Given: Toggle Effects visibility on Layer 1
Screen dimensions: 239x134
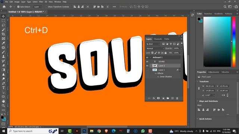Looking at the screenshot, I should (x=156, y=73).
